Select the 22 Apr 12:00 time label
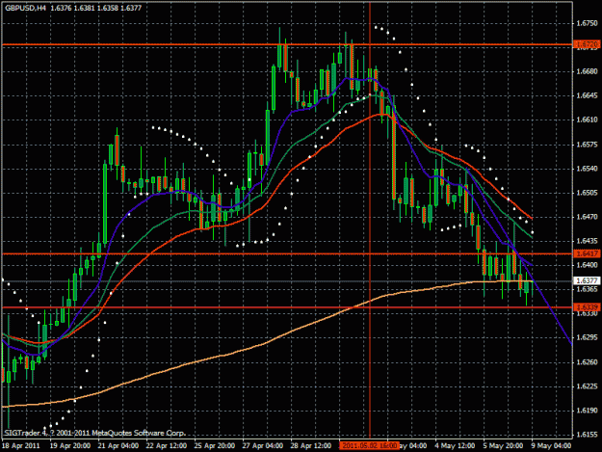This screenshot has height=452, width=602. point(167,446)
